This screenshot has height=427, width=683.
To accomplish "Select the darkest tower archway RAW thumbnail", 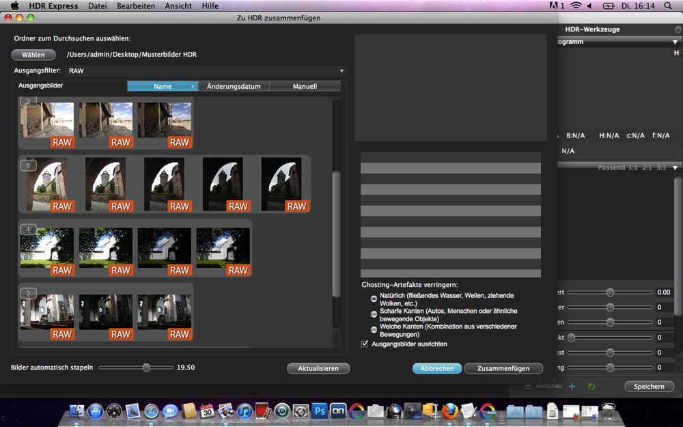I will (285, 184).
